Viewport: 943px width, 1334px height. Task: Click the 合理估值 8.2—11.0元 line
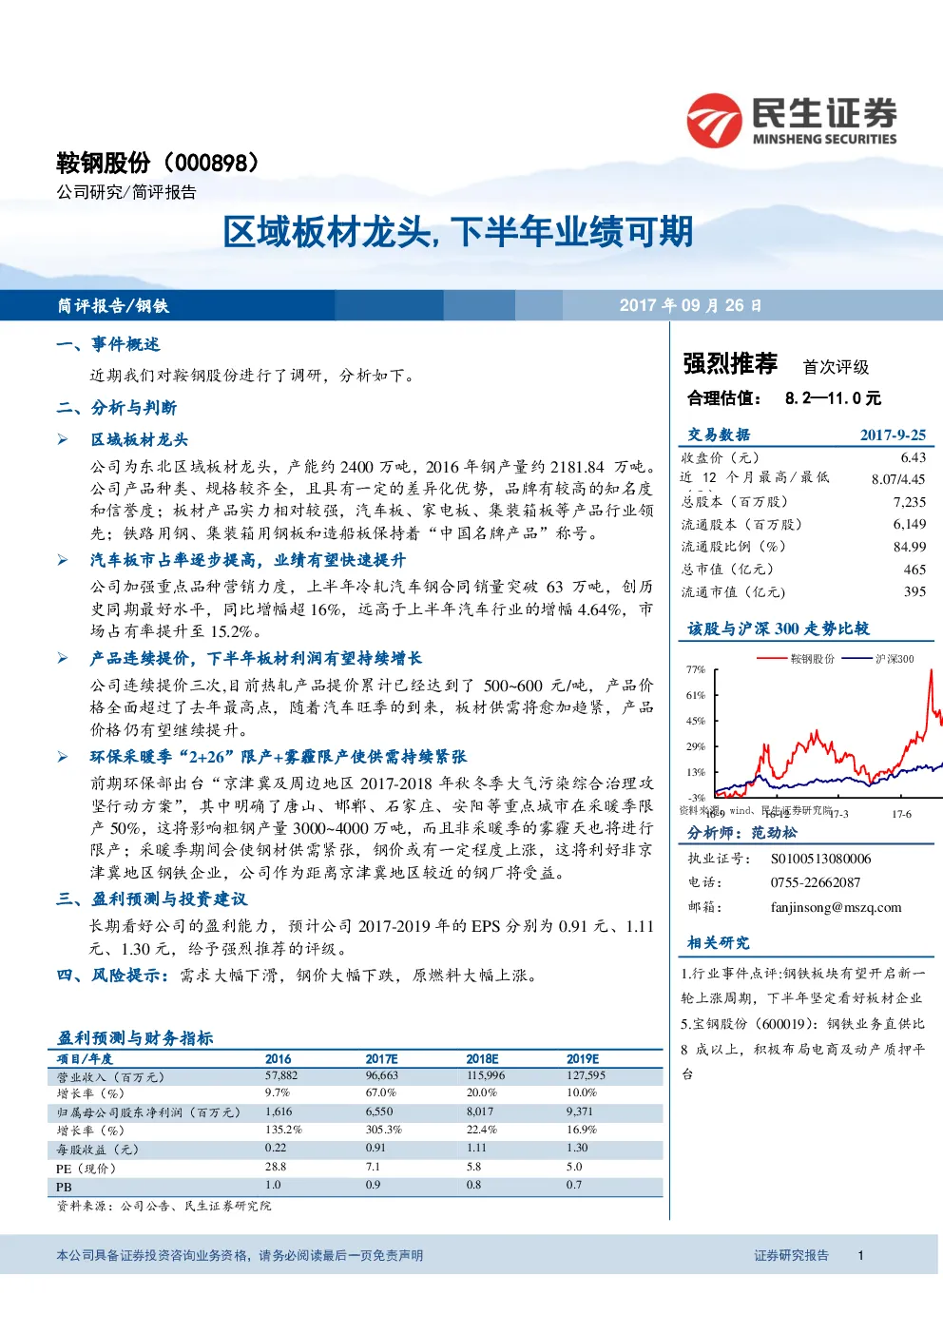coord(784,398)
